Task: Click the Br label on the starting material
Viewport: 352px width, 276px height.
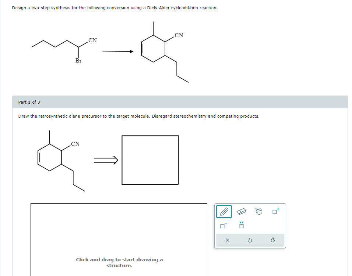Action: [x=78, y=60]
